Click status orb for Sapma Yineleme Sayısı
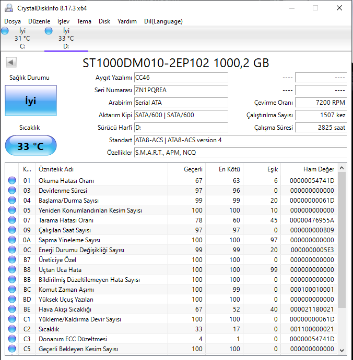Viewport: 353px width, 360px height. 12,240
